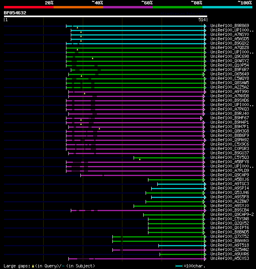Select the UniRef100_B9SHD6 label
256x269 pixels.
(230, 100)
